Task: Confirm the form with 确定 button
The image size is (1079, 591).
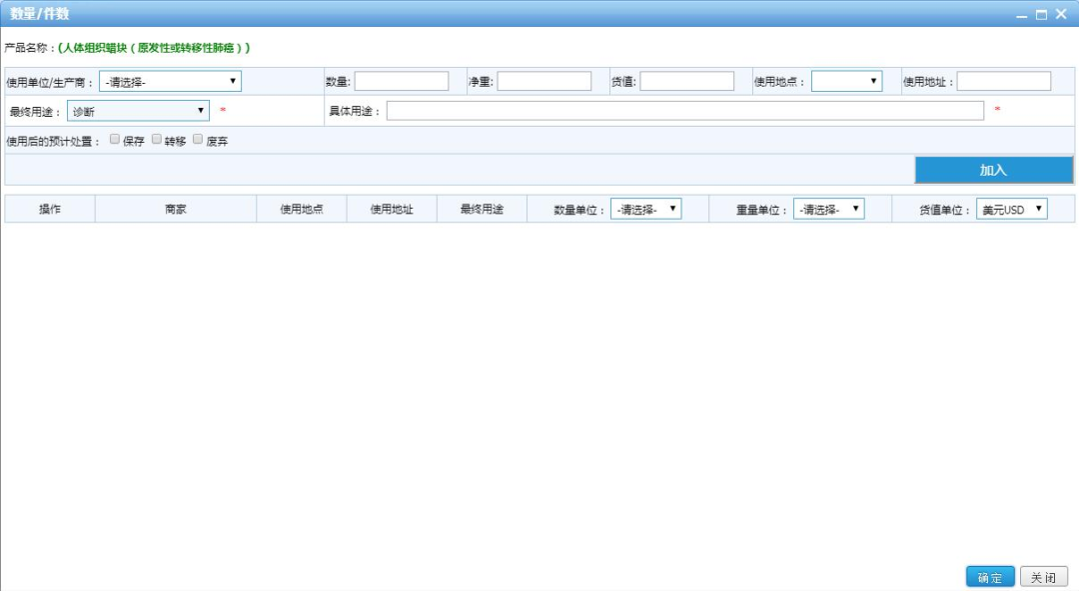Action: [988, 576]
